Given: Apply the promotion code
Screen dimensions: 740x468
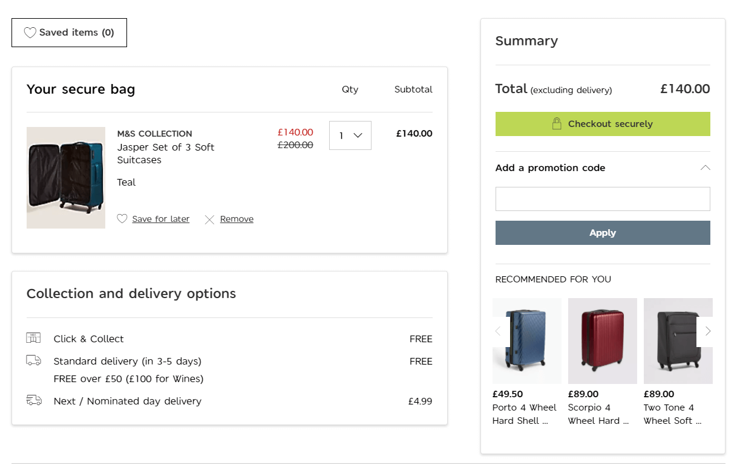Looking at the screenshot, I should click(x=602, y=233).
